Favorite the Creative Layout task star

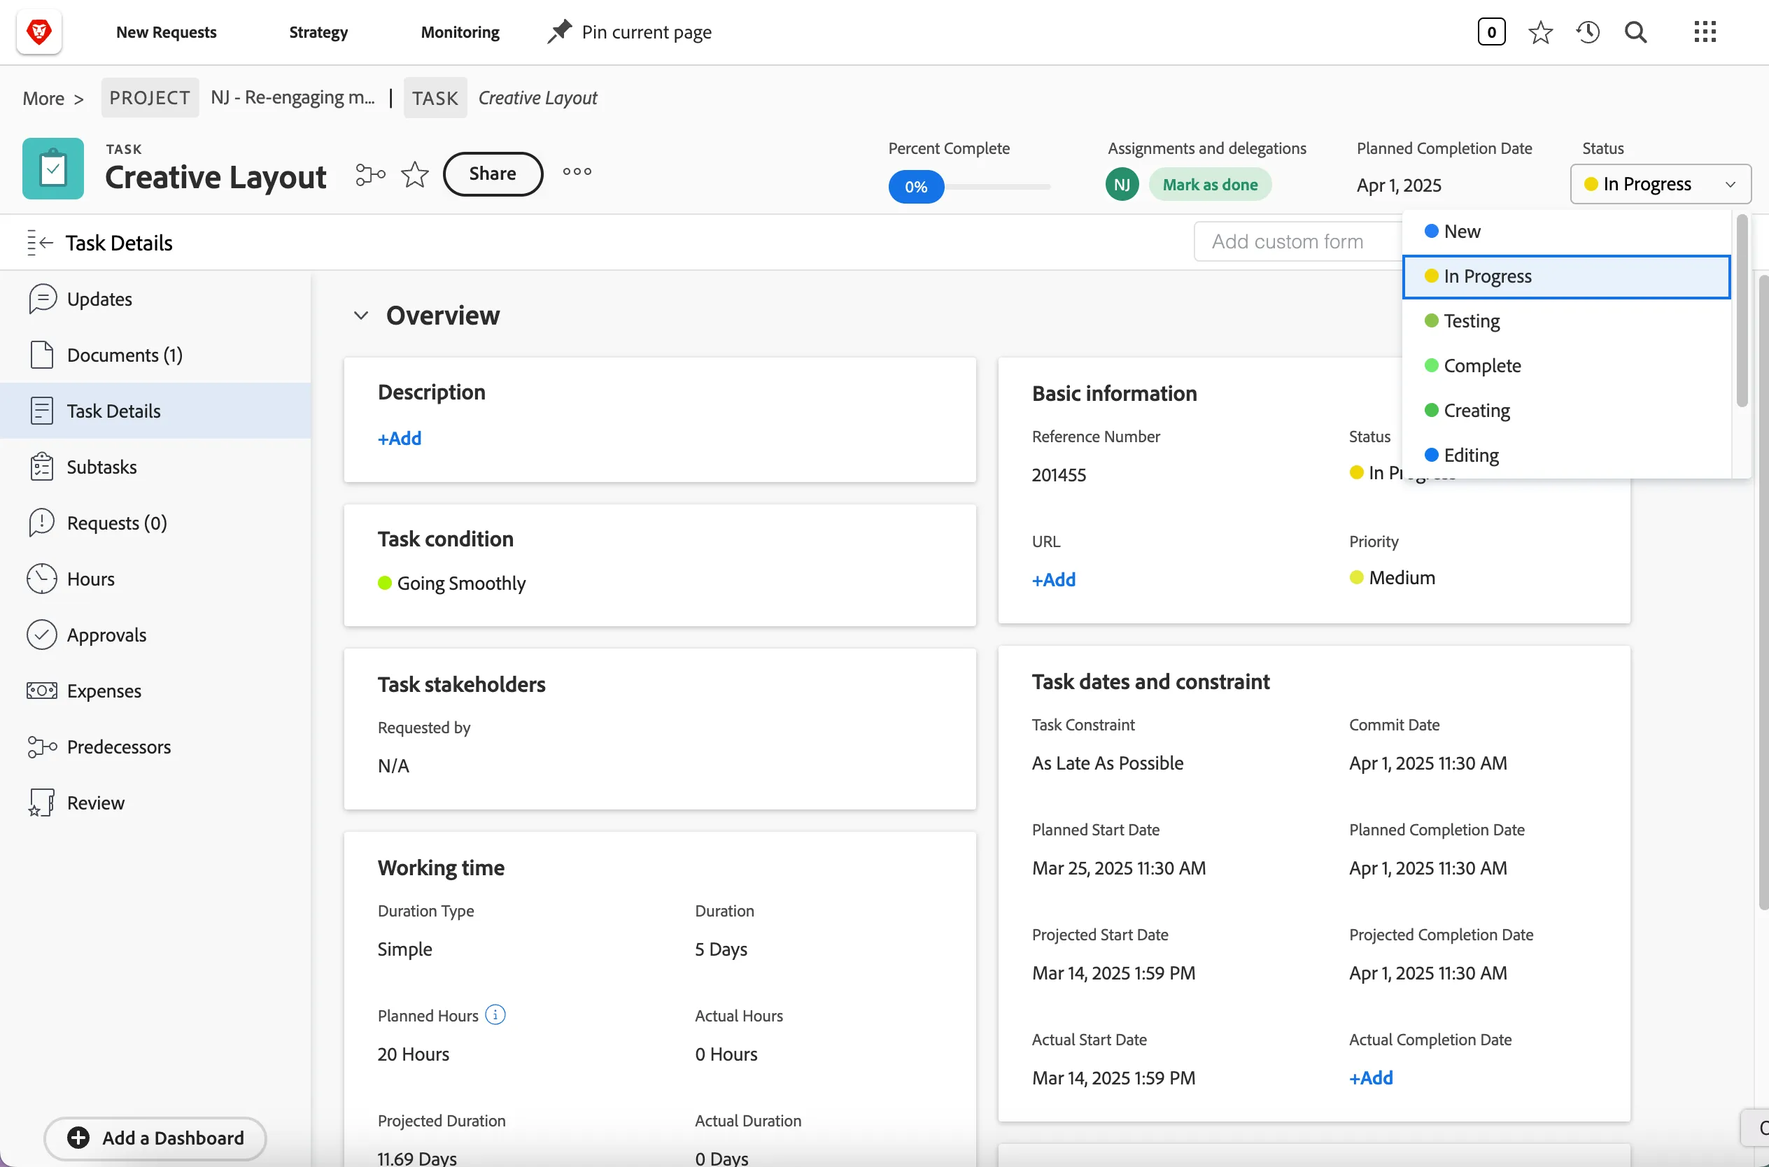tap(414, 175)
